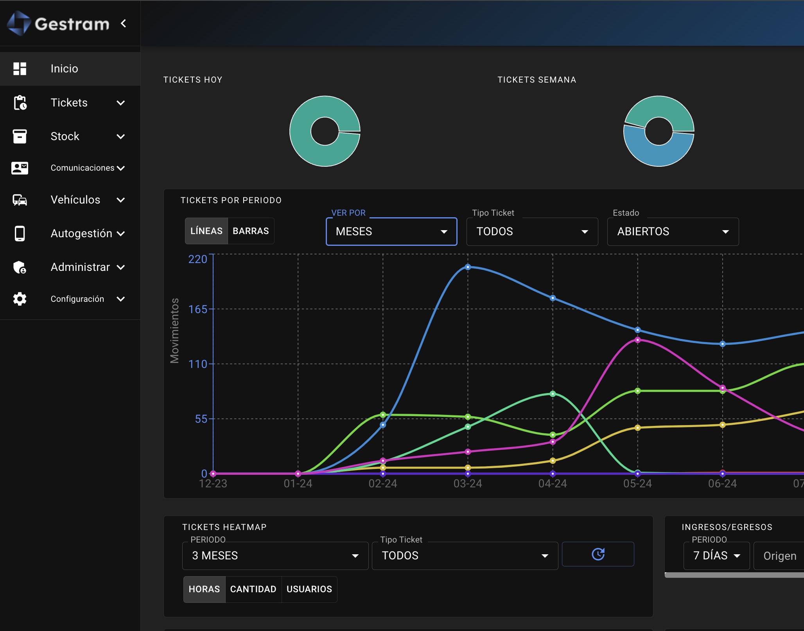Click the Tickets clipboard icon
Image resolution: width=804 pixels, height=631 pixels.
click(20, 103)
